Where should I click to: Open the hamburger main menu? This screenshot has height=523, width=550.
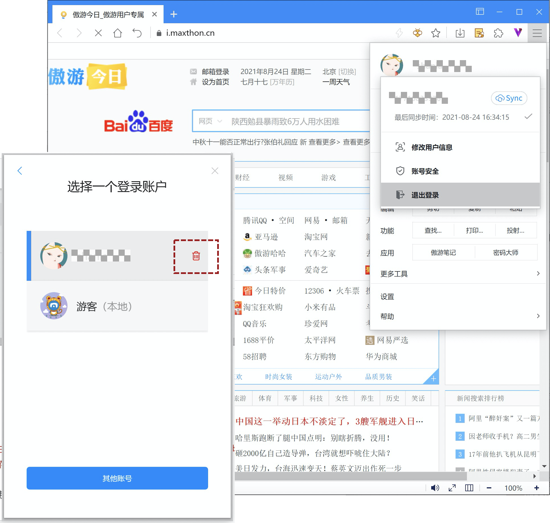tap(537, 33)
